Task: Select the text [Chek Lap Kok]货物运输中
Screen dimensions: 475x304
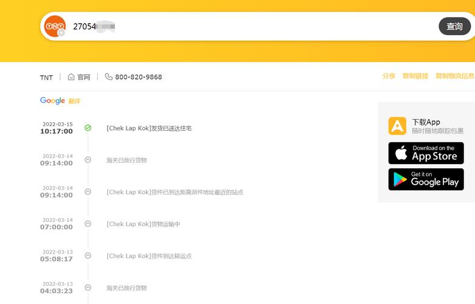Action: tap(143, 224)
